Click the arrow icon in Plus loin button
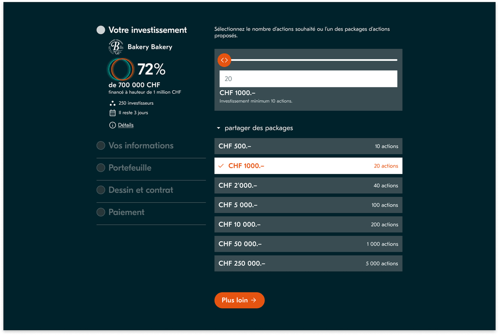 click(253, 300)
